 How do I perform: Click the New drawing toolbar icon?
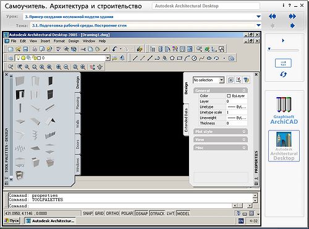coord(11,49)
